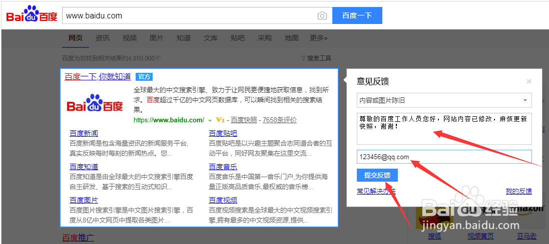Viewport: 549px width, 244px height.
Task: Open the 百度知道 sublink
Action: click(84, 167)
